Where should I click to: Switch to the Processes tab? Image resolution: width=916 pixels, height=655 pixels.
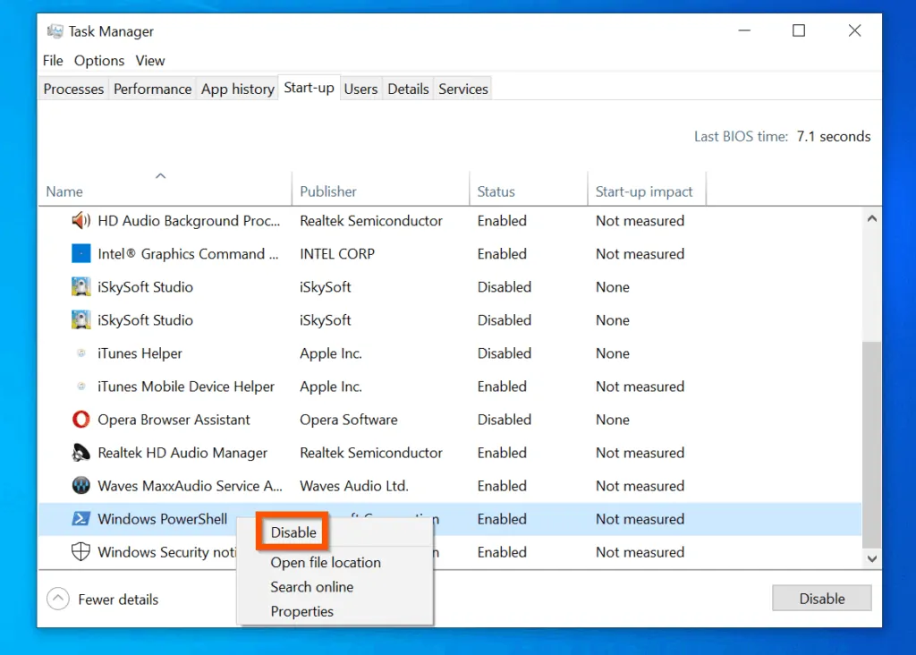73,89
